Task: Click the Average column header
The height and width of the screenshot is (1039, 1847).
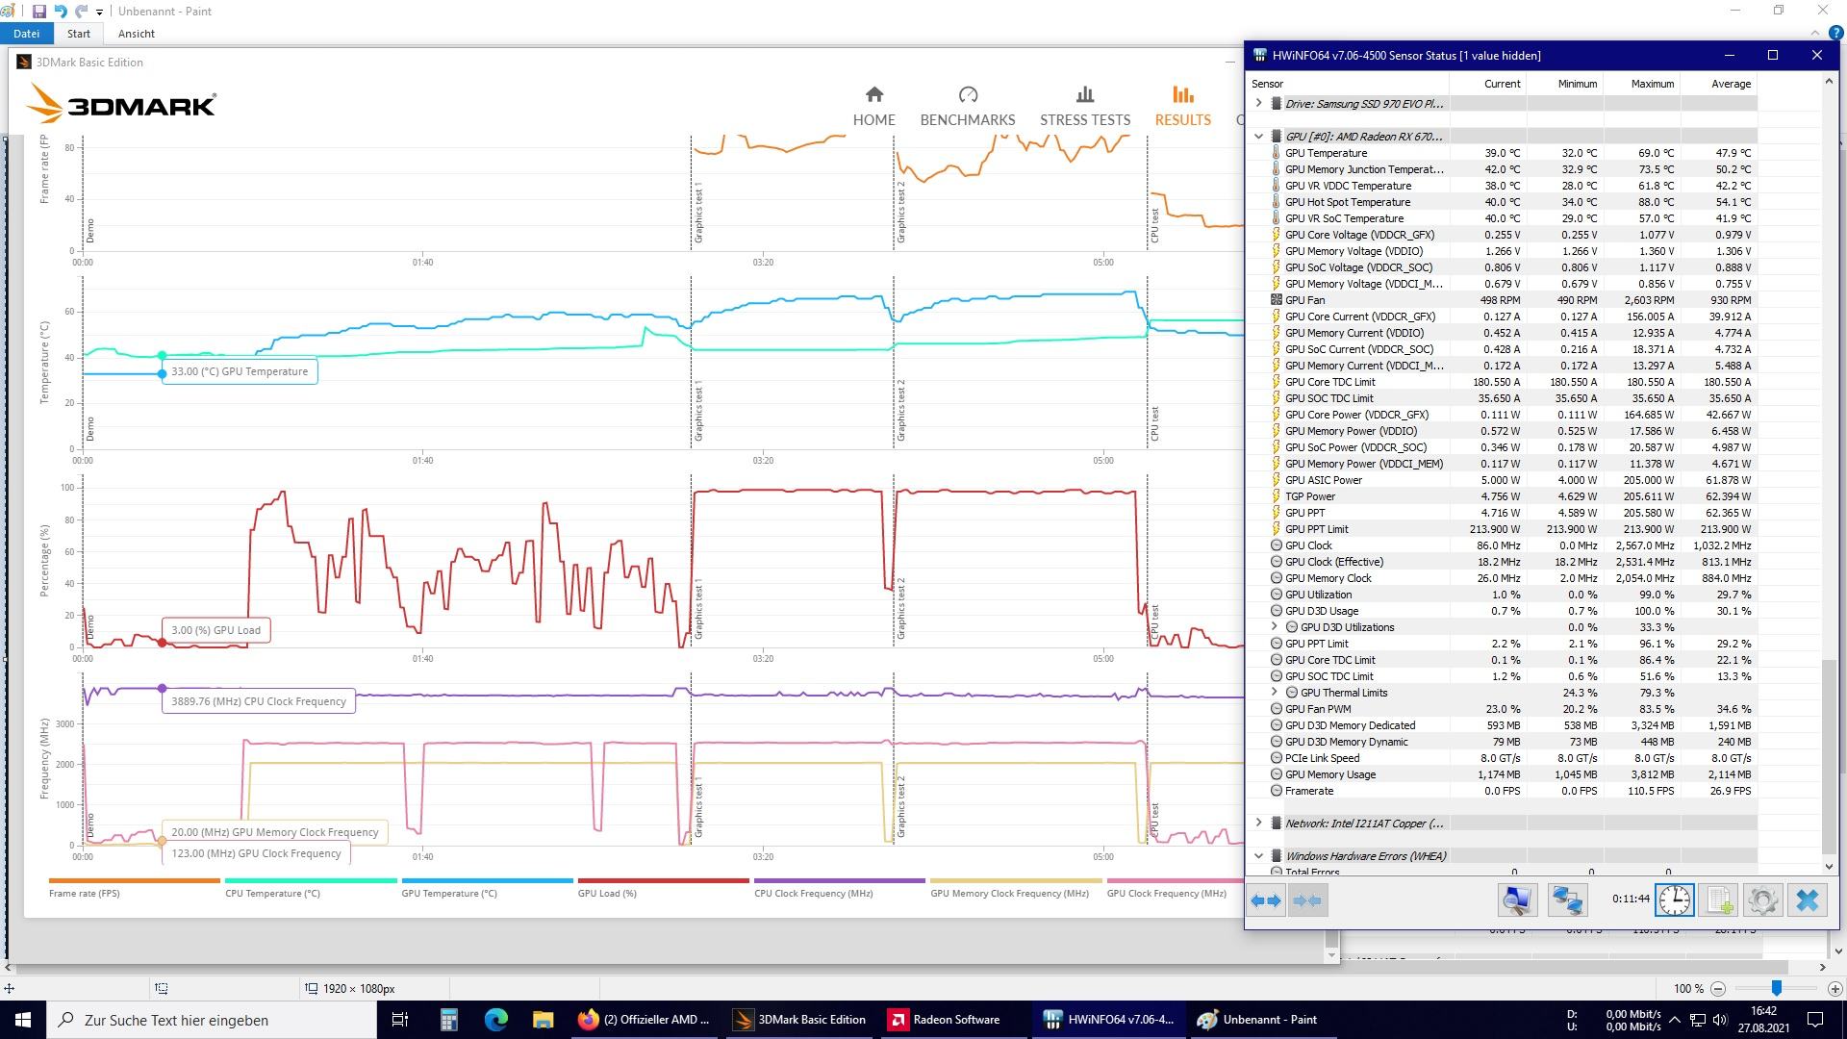Action: pyautogui.click(x=1731, y=84)
